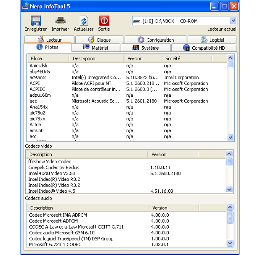Select the amsint driver row
The width and height of the screenshot is (260, 255).
click(127, 130)
